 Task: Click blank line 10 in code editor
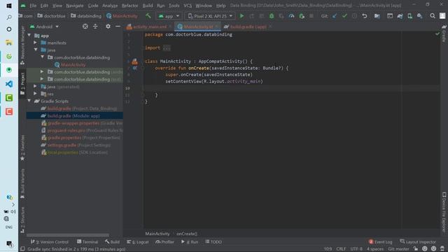tap(291, 88)
